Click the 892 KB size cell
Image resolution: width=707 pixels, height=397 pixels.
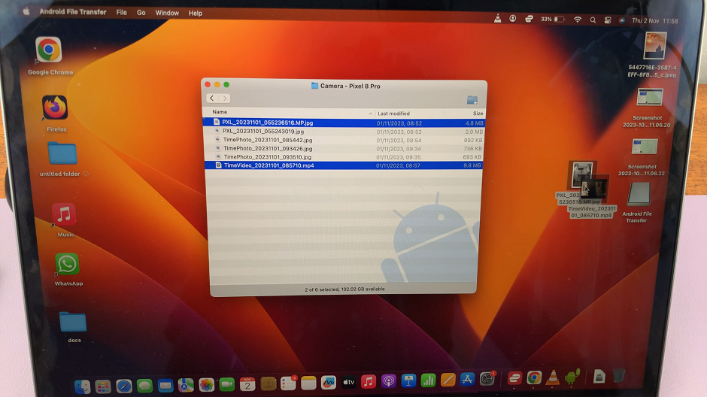coord(473,141)
